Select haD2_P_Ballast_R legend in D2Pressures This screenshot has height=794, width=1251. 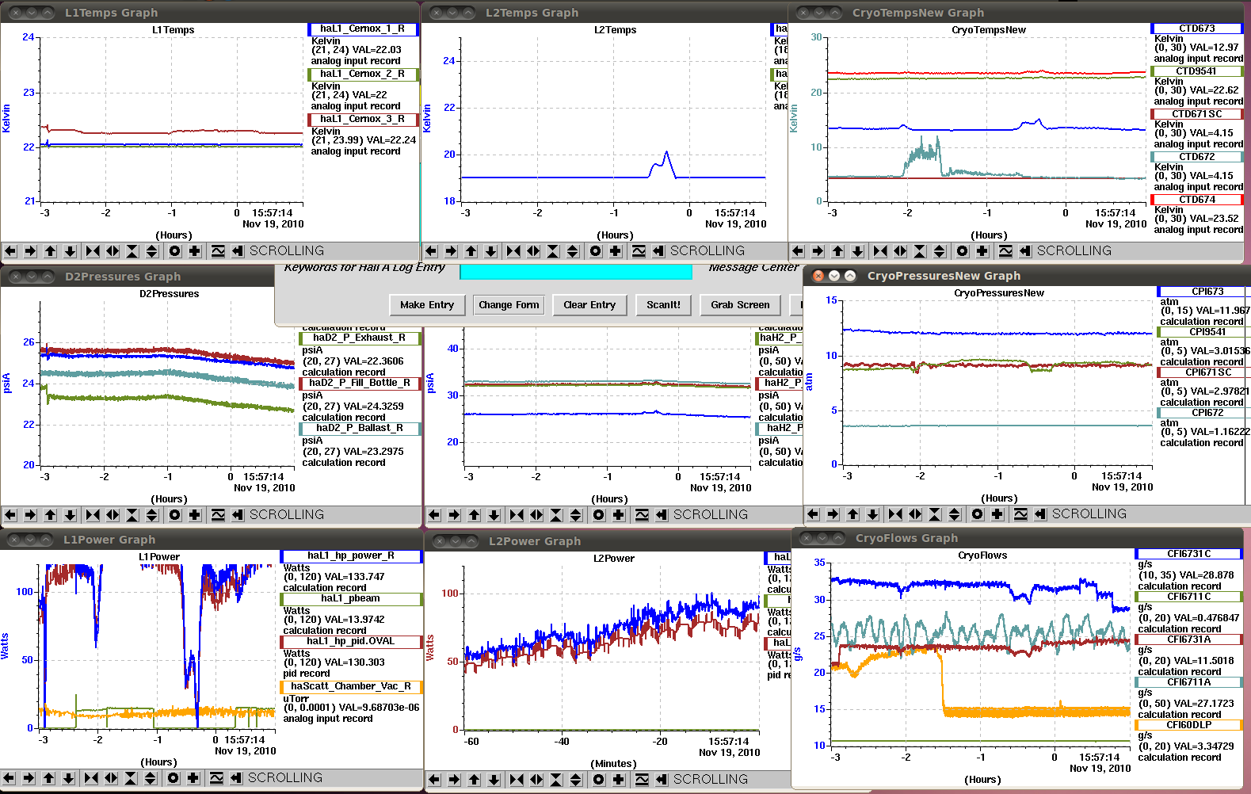click(359, 428)
